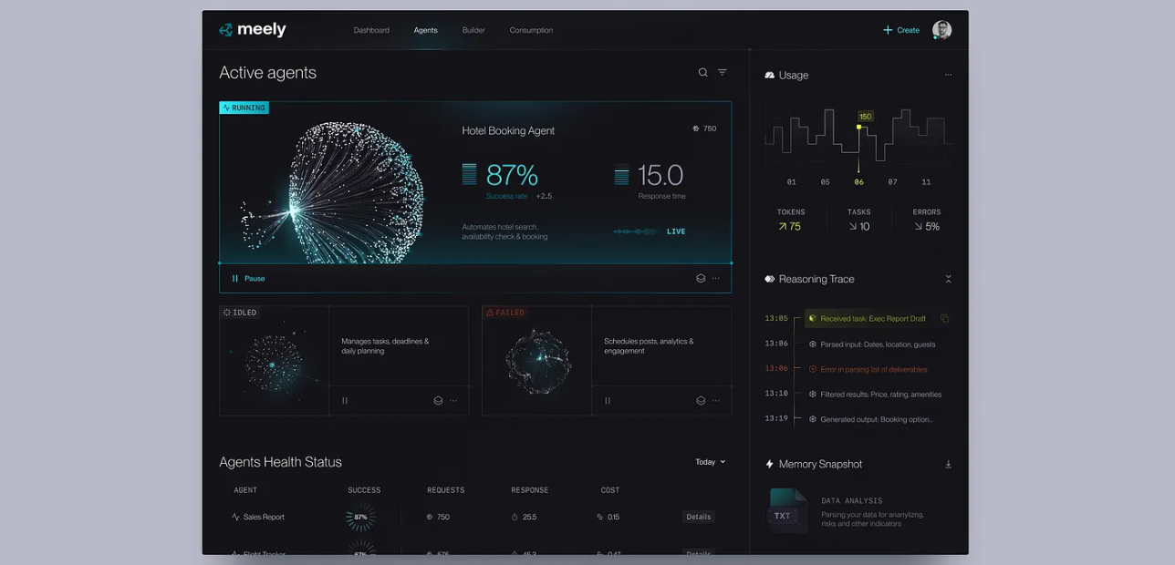Click the 150 marker on usage chart

[866, 117]
